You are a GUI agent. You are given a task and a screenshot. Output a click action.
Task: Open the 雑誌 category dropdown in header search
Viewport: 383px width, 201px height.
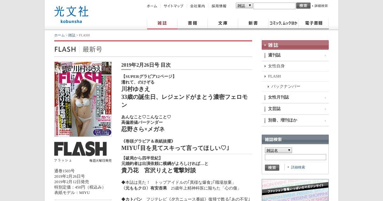click(x=244, y=6)
